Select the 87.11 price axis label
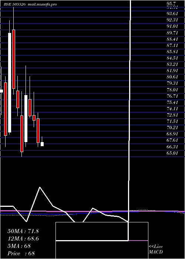 [x=172, y=45]
